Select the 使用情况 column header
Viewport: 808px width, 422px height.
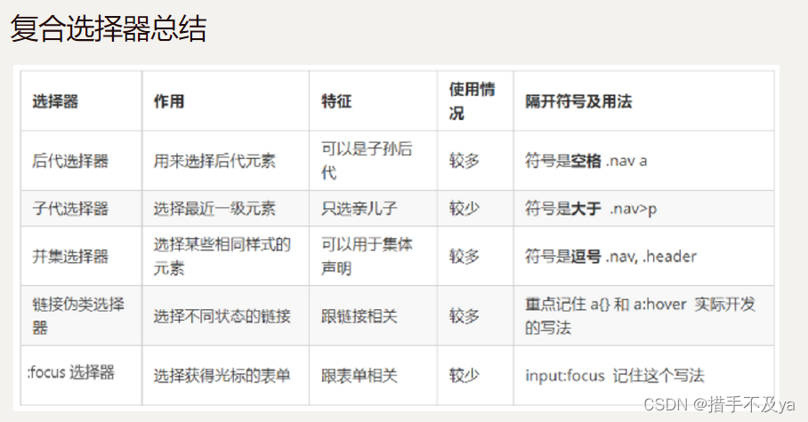pos(475,101)
